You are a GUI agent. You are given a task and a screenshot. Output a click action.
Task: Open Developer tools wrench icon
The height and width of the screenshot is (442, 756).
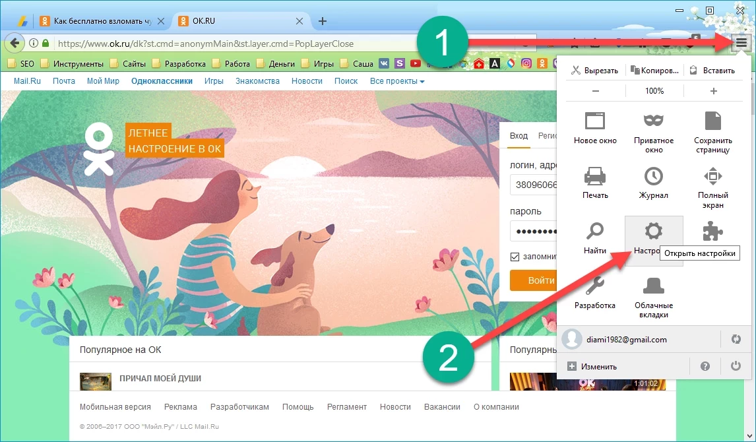595,287
